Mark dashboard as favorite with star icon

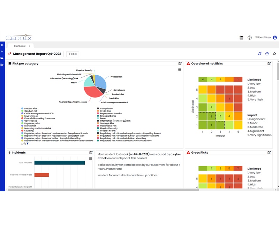[x=274, y=54]
